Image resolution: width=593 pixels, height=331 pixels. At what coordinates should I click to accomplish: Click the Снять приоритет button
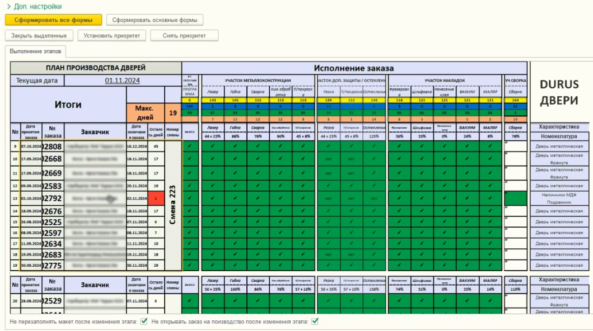(x=184, y=36)
